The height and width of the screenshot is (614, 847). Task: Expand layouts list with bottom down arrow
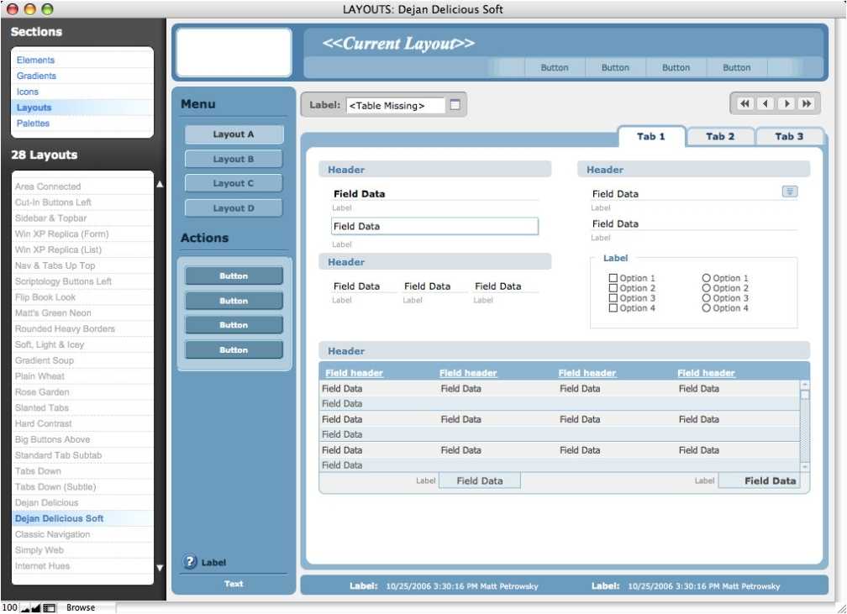click(x=160, y=568)
